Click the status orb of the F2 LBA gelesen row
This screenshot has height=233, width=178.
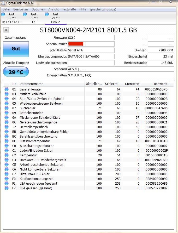[7, 188]
